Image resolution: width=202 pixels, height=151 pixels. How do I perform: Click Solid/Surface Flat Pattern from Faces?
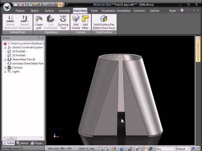[x=104, y=22]
